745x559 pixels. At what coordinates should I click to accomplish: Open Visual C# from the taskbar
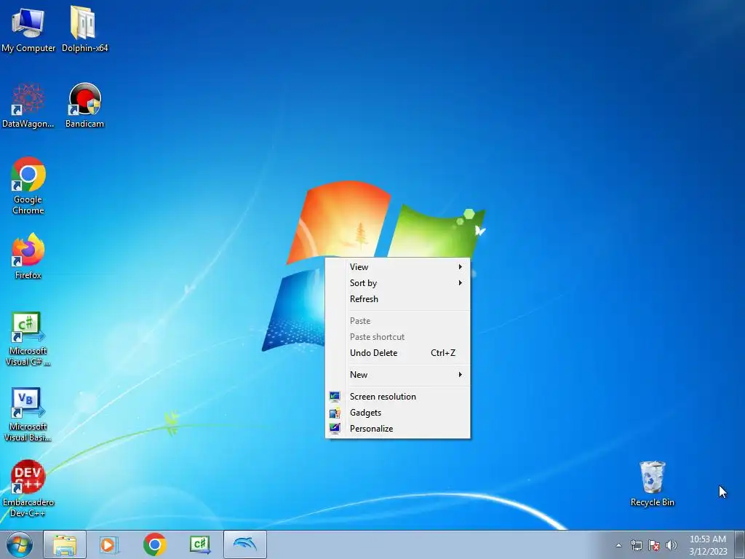click(200, 544)
